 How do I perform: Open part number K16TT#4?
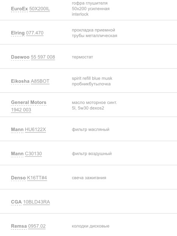click(37, 178)
